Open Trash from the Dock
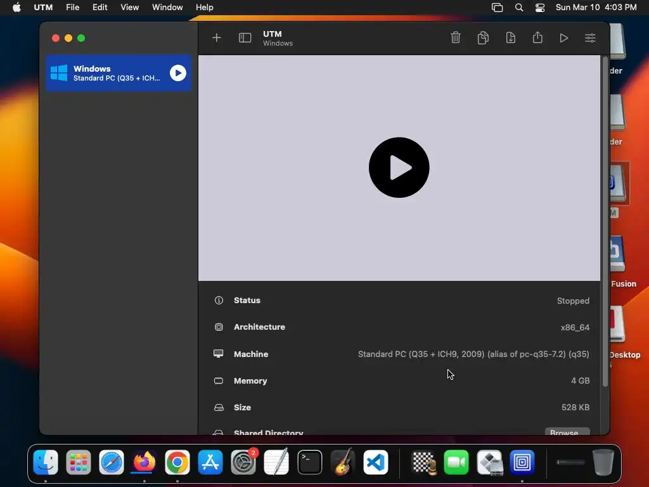Viewport: 649px width, 487px height. point(603,462)
